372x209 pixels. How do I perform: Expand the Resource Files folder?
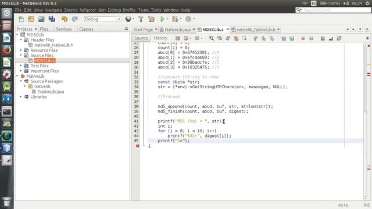(x=21, y=51)
